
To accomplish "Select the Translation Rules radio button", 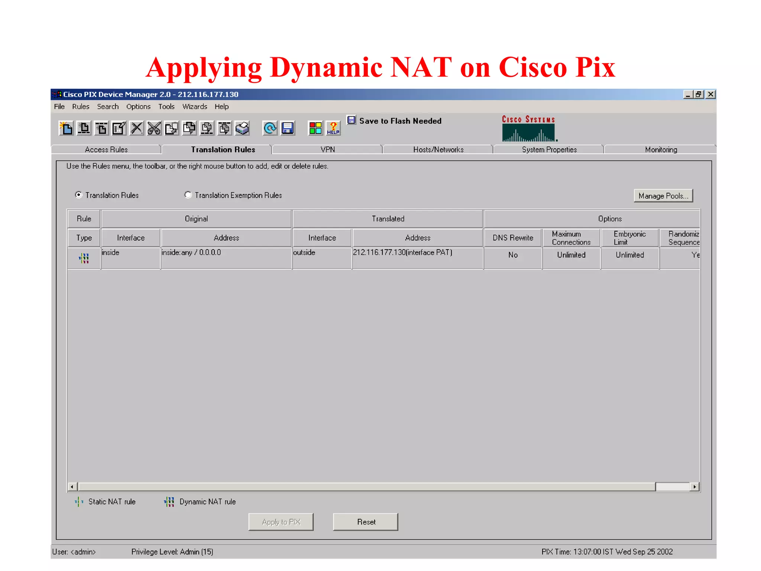I will [78, 195].
